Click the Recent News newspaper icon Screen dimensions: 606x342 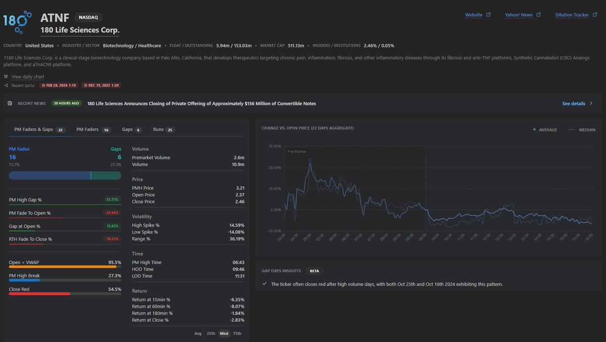pyautogui.click(x=10, y=103)
